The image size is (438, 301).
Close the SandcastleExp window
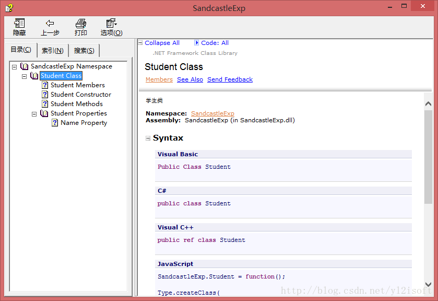tap(423, 6)
